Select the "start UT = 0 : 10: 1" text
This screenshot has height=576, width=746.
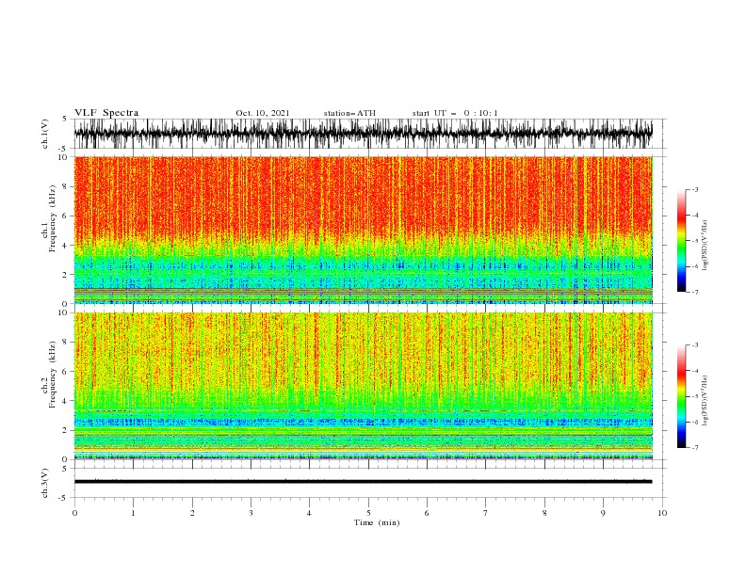click(454, 113)
